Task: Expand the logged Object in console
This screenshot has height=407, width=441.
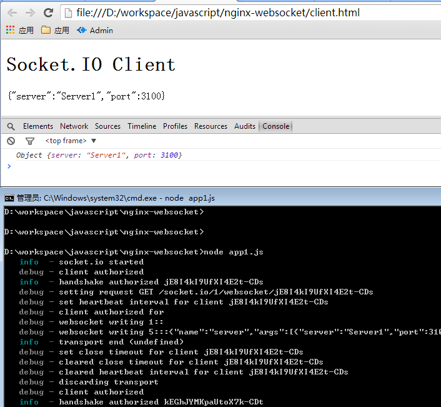Action: coord(99,155)
